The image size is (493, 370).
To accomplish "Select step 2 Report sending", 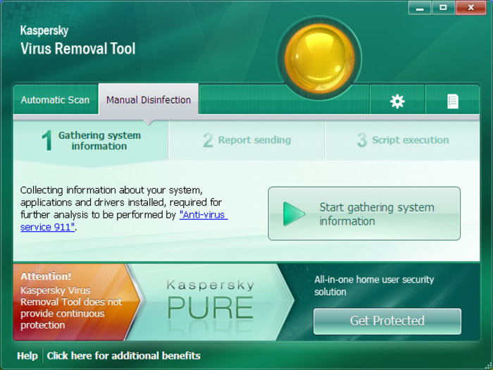I will (x=246, y=140).
